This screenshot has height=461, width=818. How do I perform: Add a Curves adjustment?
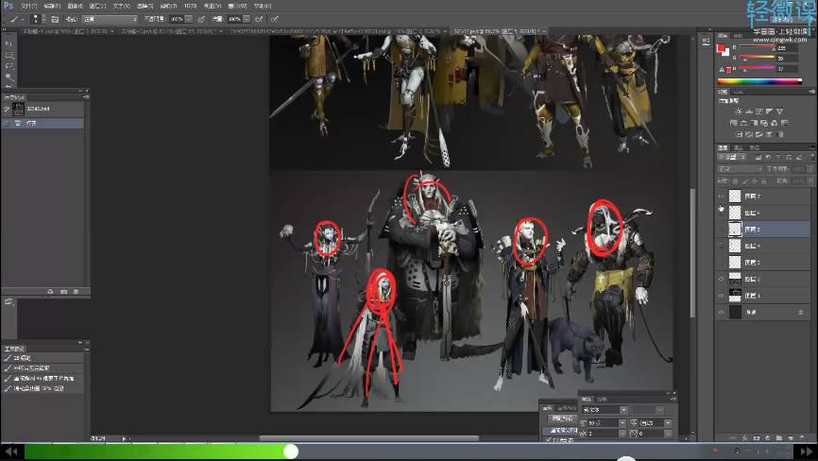759,111
